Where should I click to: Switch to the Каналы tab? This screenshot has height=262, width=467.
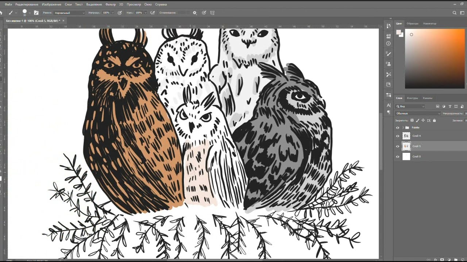(x=428, y=98)
